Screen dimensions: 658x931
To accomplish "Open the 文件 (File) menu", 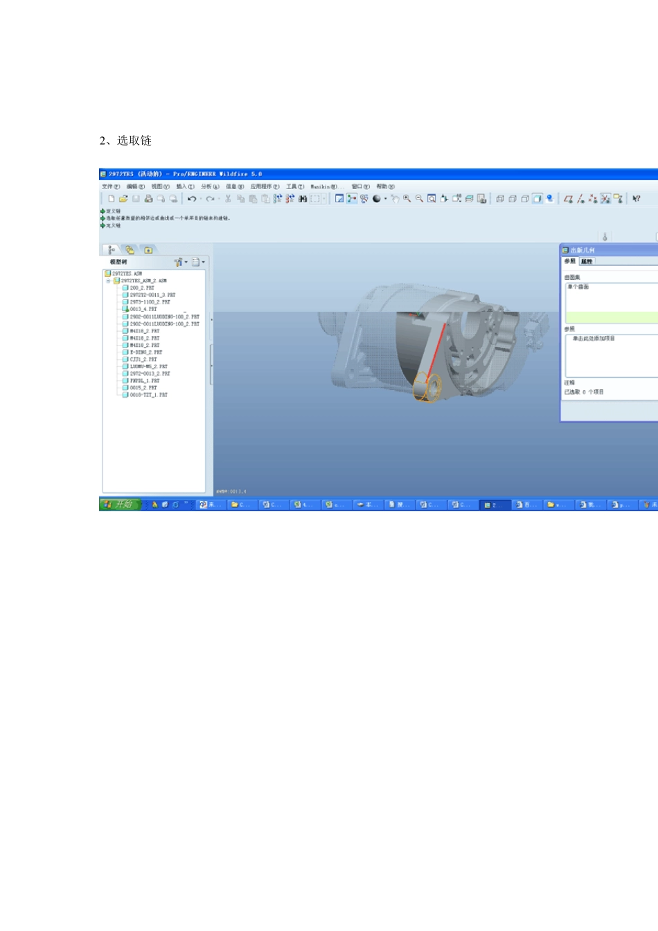I will (110, 186).
